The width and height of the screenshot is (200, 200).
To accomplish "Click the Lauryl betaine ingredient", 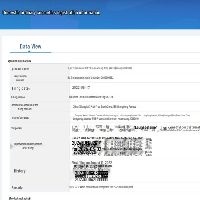I will pyautogui.click(x=145, y=127).
